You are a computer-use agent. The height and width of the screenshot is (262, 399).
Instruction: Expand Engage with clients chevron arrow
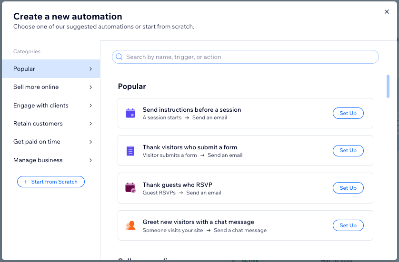tap(90, 106)
